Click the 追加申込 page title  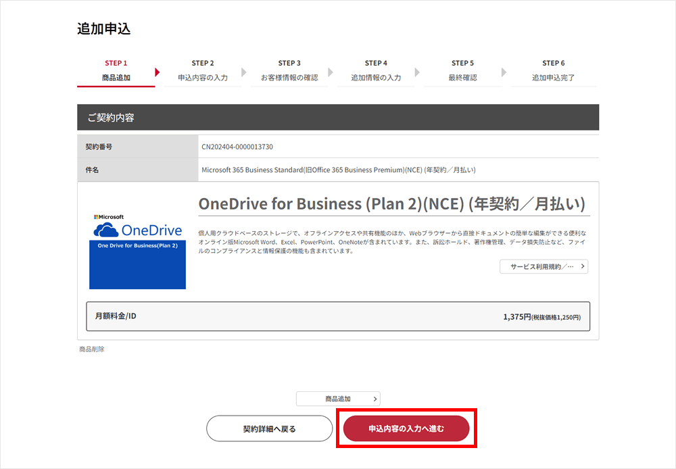click(104, 28)
